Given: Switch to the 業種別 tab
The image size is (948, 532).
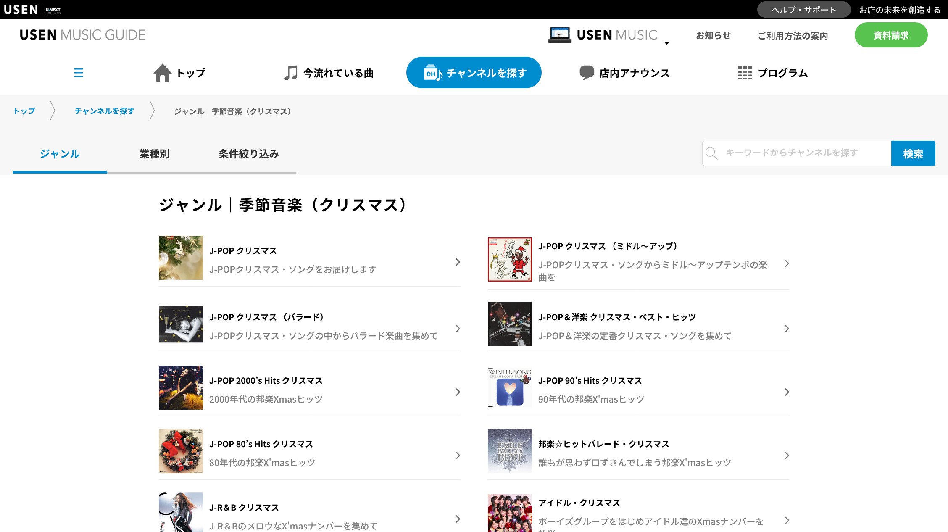Looking at the screenshot, I should pos(154,154).
